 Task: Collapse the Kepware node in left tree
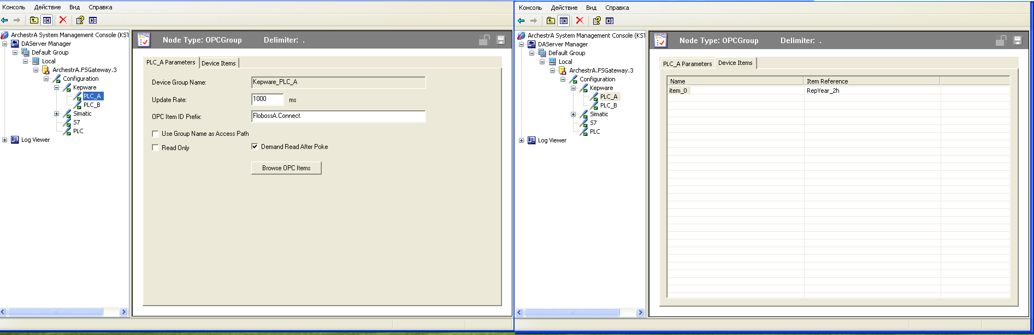[56, 88]
